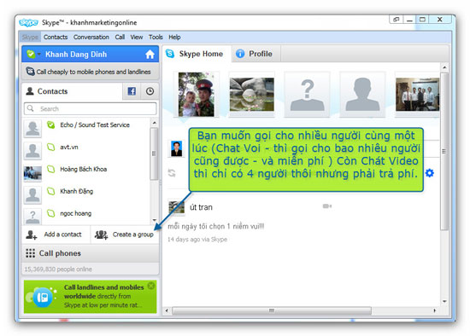Open the Skype menu
The width and height of the screenshot is (470, 336).
pos(30,38)
